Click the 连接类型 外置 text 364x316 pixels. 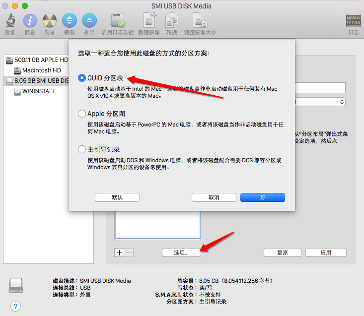72,295
